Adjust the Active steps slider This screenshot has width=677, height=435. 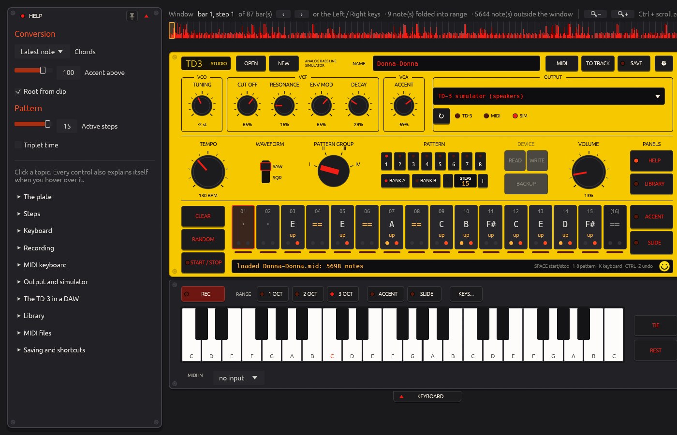(x=32, y=124)
